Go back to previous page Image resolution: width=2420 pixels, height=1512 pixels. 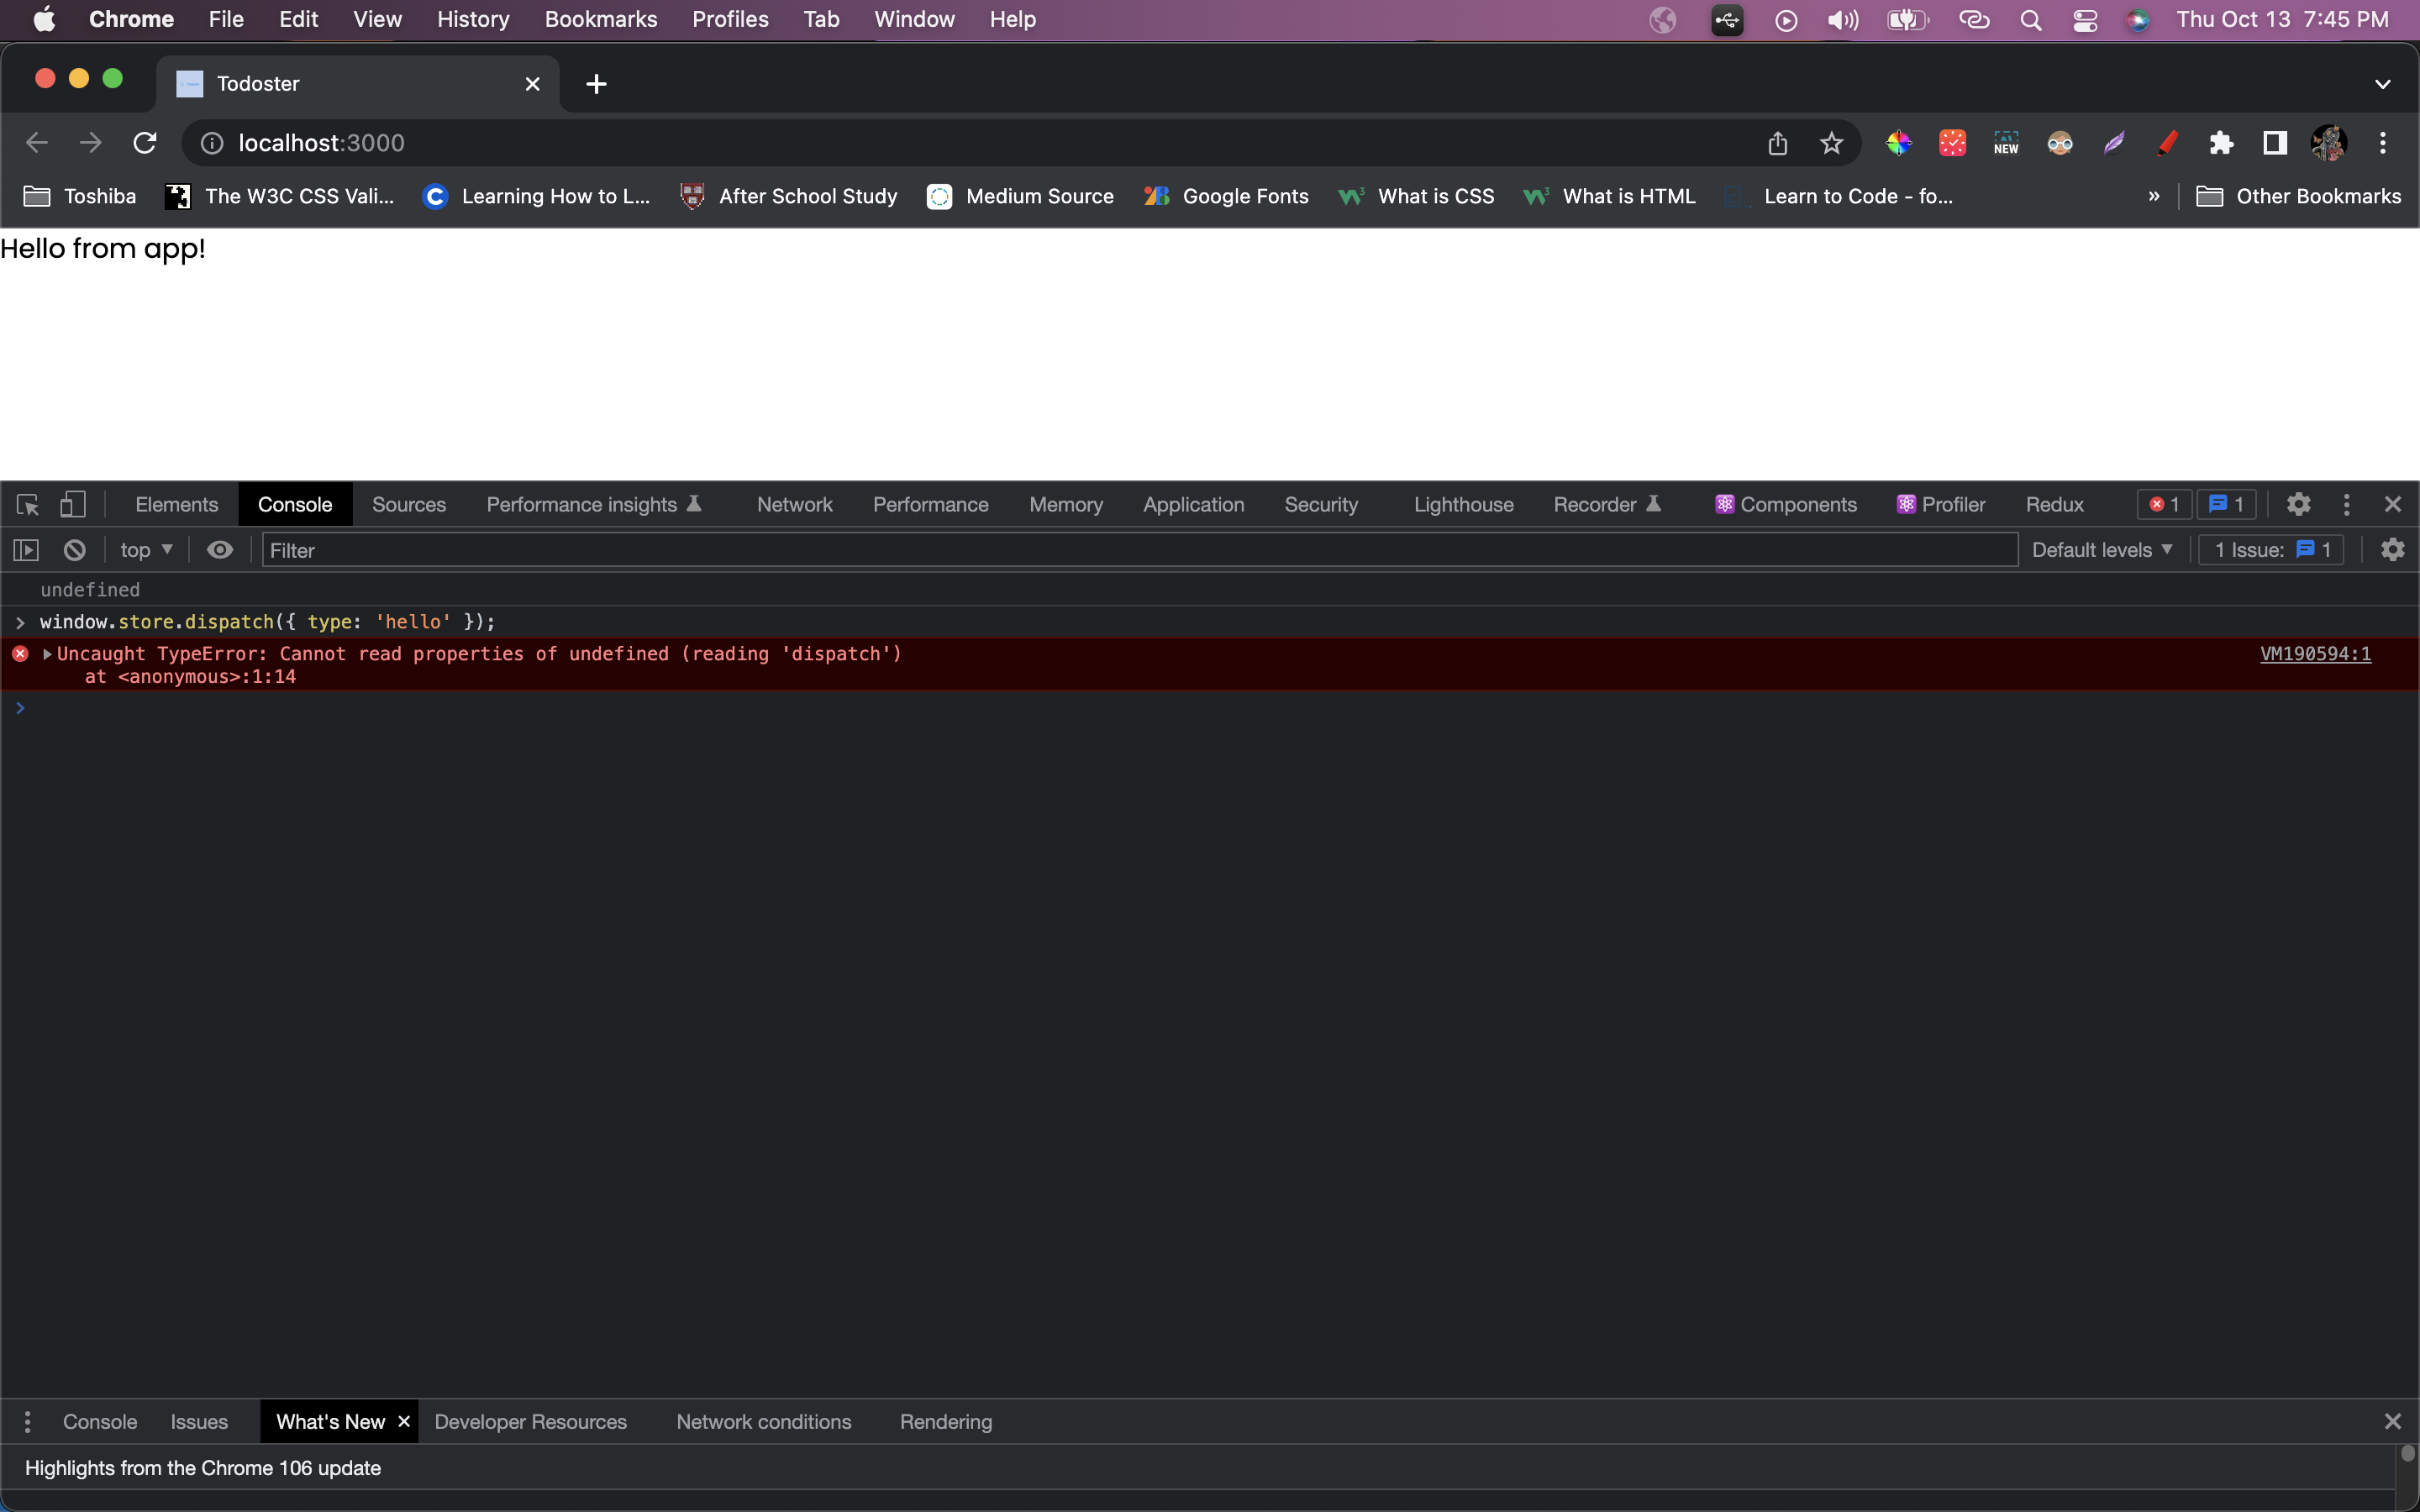click(37, 143)
